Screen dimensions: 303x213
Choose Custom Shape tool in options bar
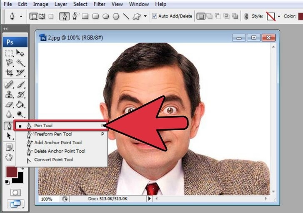[137, 16]
